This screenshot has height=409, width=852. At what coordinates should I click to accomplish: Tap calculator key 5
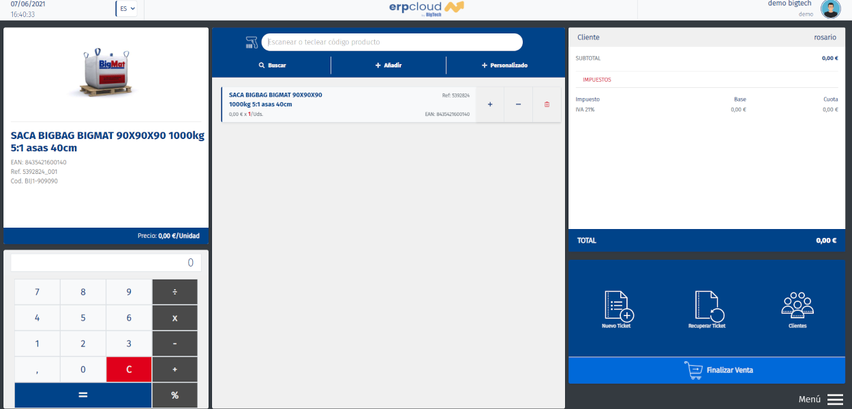click(x=83, y=318)
